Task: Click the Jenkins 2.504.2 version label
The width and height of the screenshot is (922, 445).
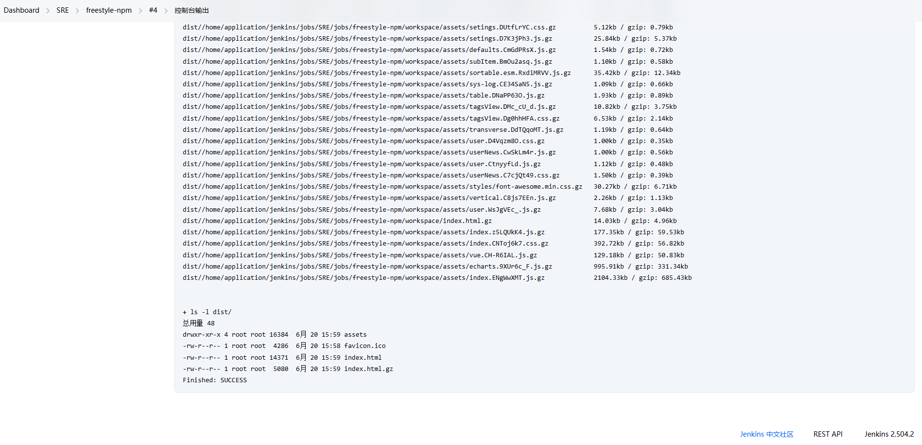Action: 889,434
